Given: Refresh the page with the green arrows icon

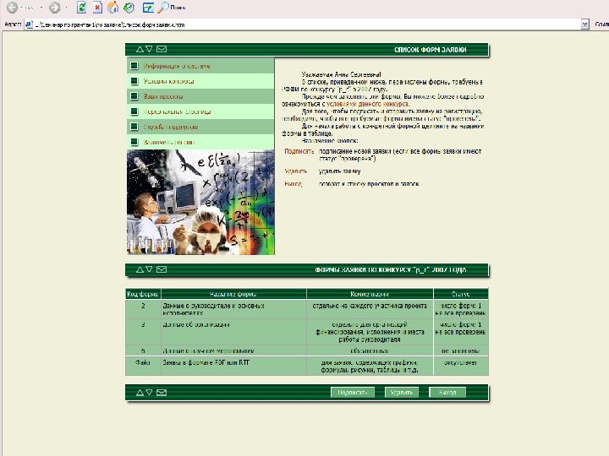Looking at the screenshot, I should pos(81,8).
